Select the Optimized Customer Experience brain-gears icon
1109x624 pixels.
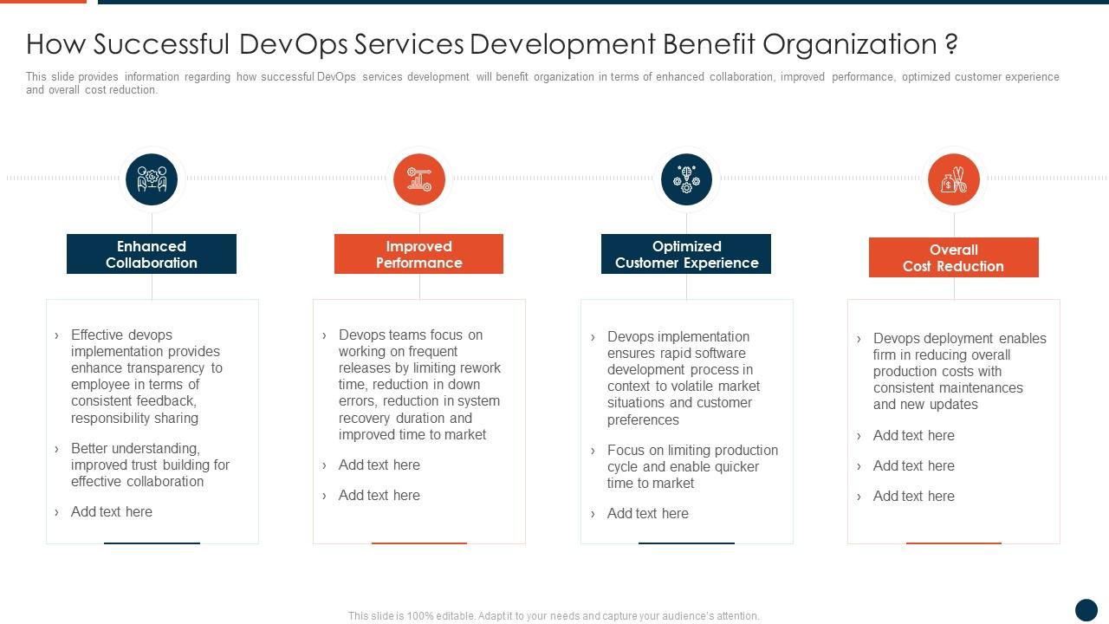686,179
